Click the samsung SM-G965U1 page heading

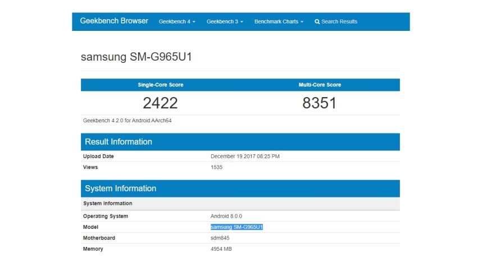point(137,57)
